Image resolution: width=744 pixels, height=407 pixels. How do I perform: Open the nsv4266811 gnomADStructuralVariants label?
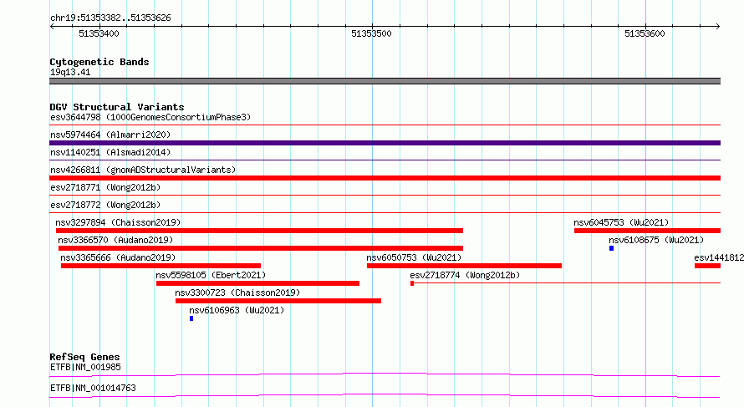(x=143, y=170)
